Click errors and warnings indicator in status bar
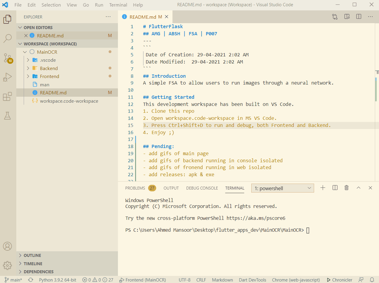This screenshot has height=283, width=379. [98, 280]
